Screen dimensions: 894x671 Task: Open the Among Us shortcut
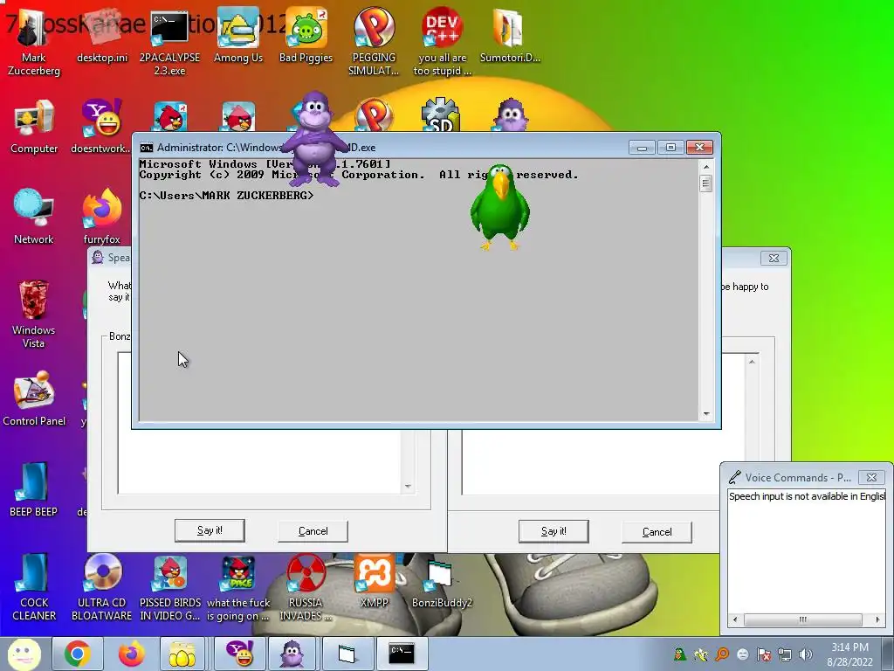[237, 36]
